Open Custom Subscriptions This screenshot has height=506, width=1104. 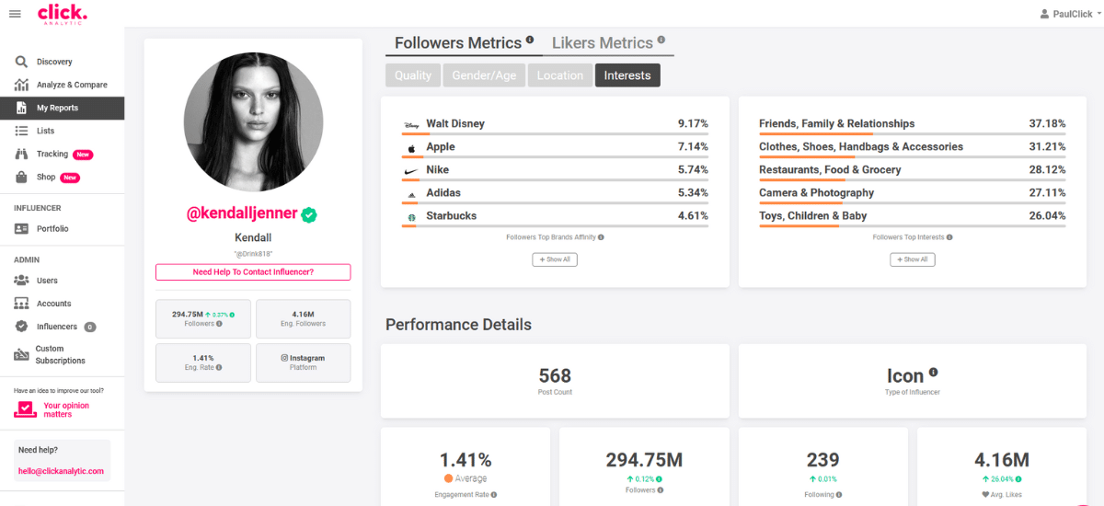click(61, 355)
